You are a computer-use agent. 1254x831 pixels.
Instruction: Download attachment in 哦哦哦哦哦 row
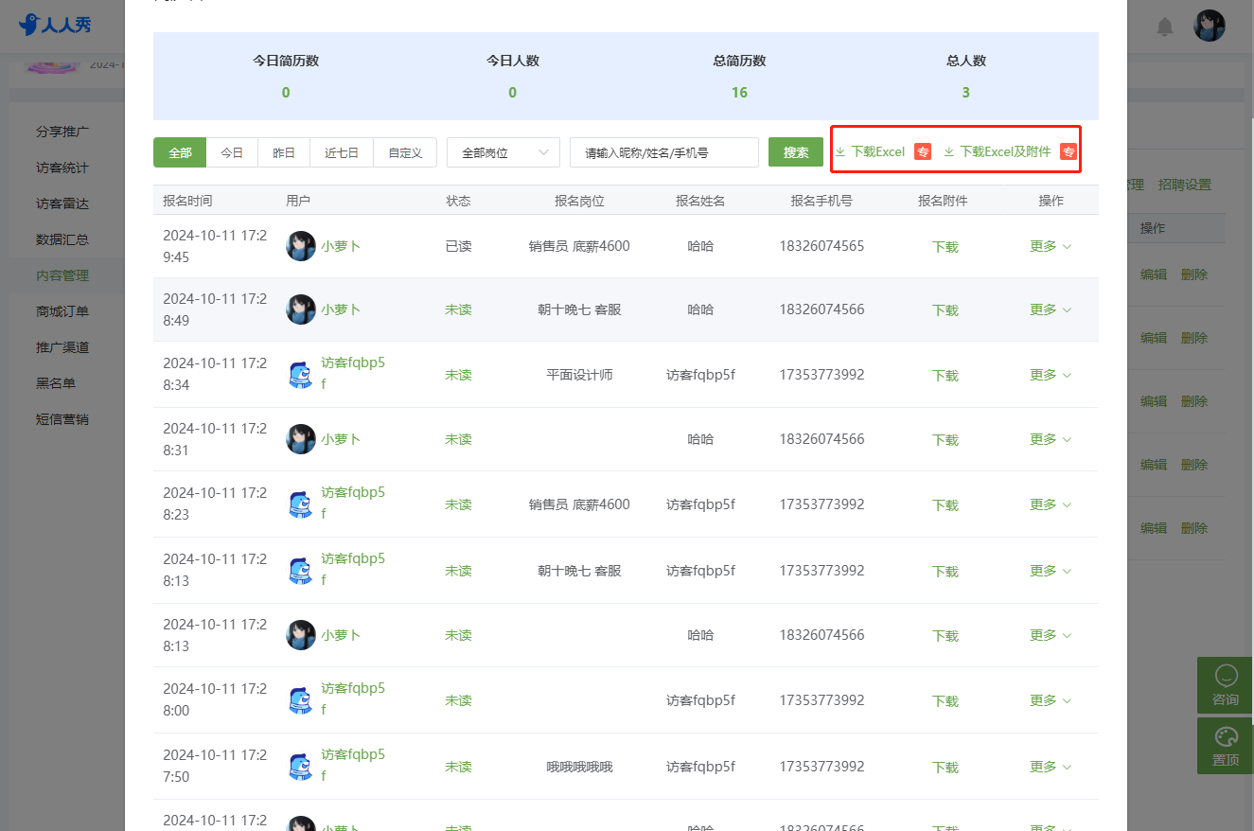(945, 767)
